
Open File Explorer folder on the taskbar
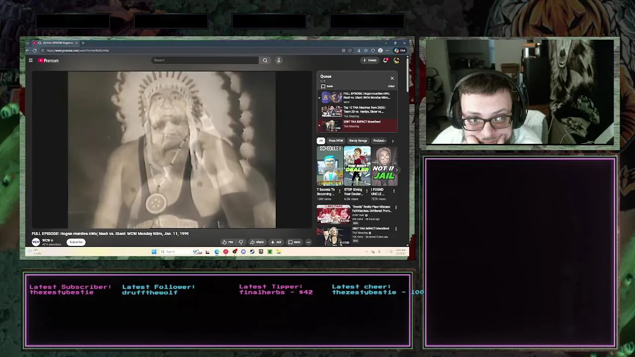278,251
